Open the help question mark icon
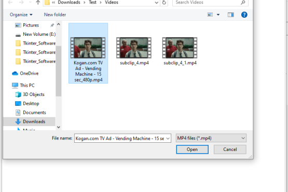The image size is (288, 192). coord(244,15)
